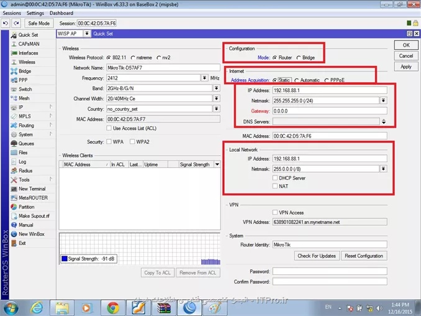
Task: Enable the WPA security checkbox
Action: click(109, 141)
